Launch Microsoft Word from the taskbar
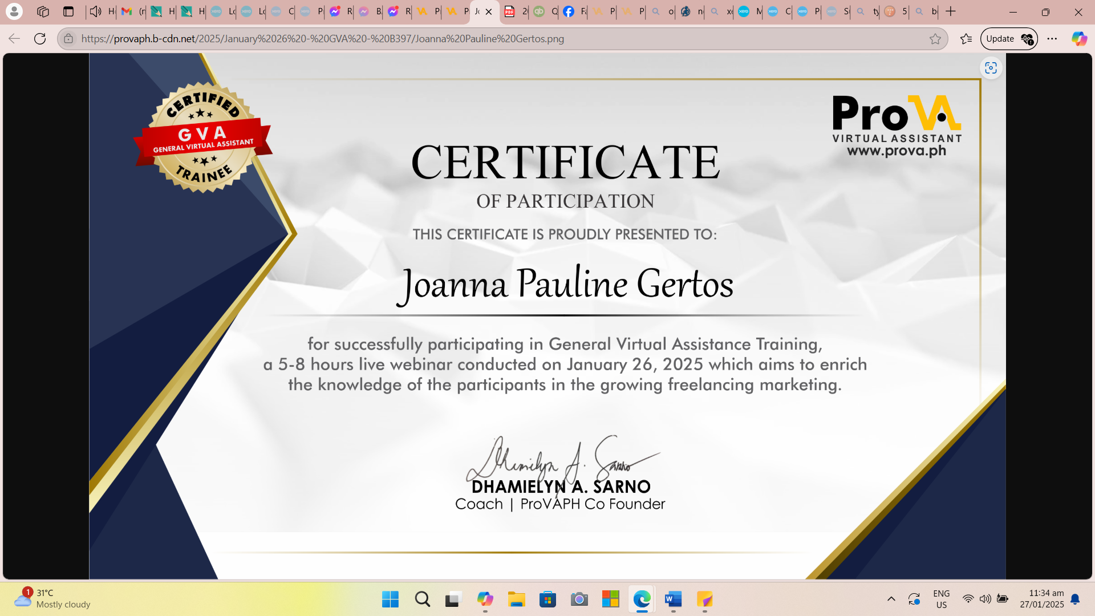This screenshot has width=1095, height=616. point(672,599)
